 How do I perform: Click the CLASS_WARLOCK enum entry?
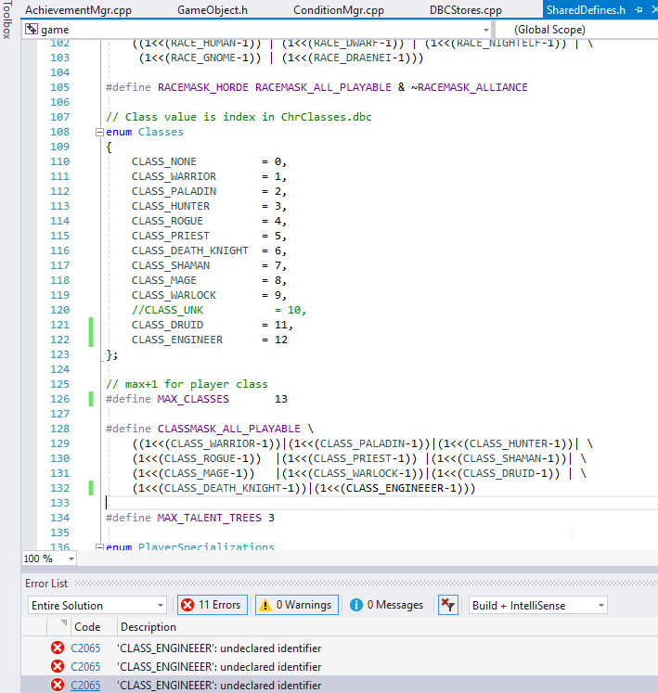click(174, 295)
